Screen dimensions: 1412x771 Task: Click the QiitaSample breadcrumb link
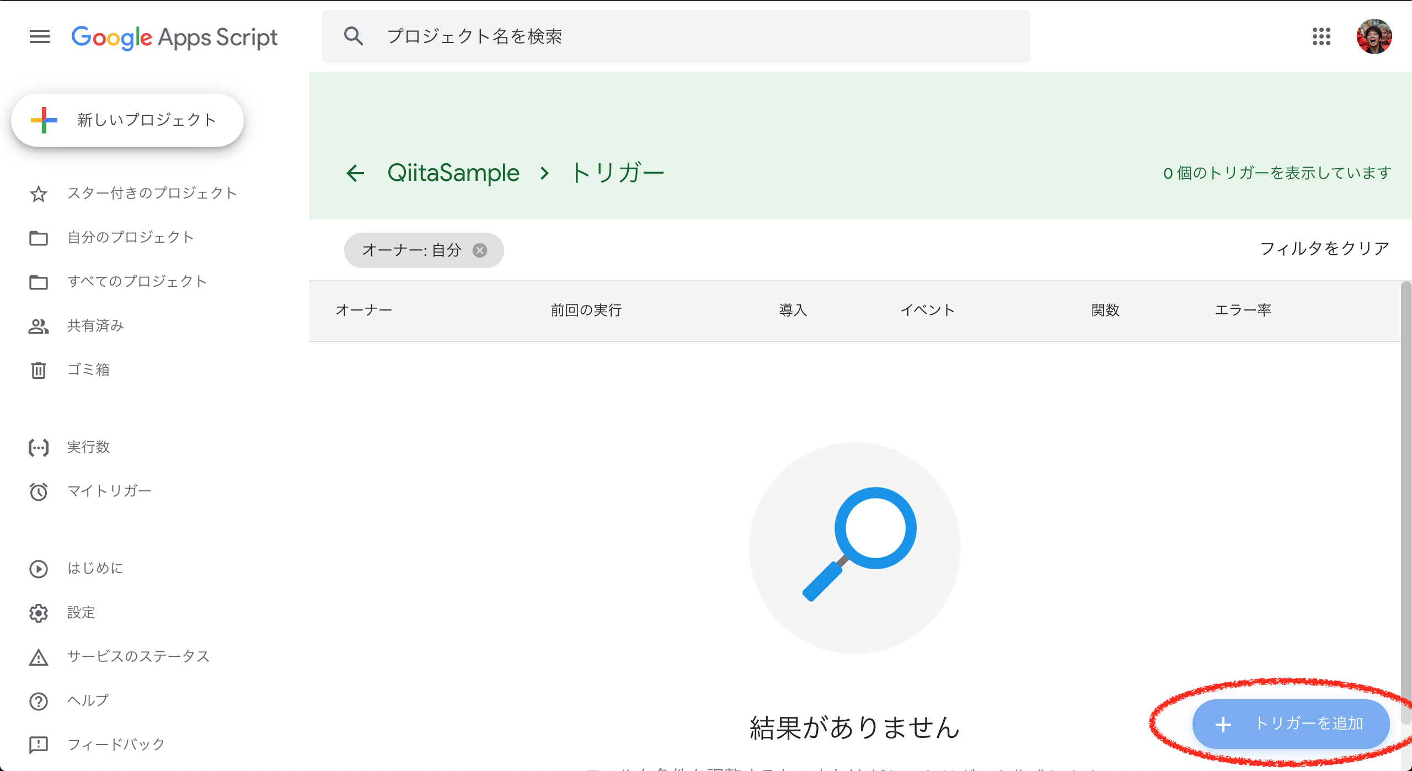pos(453,173)
